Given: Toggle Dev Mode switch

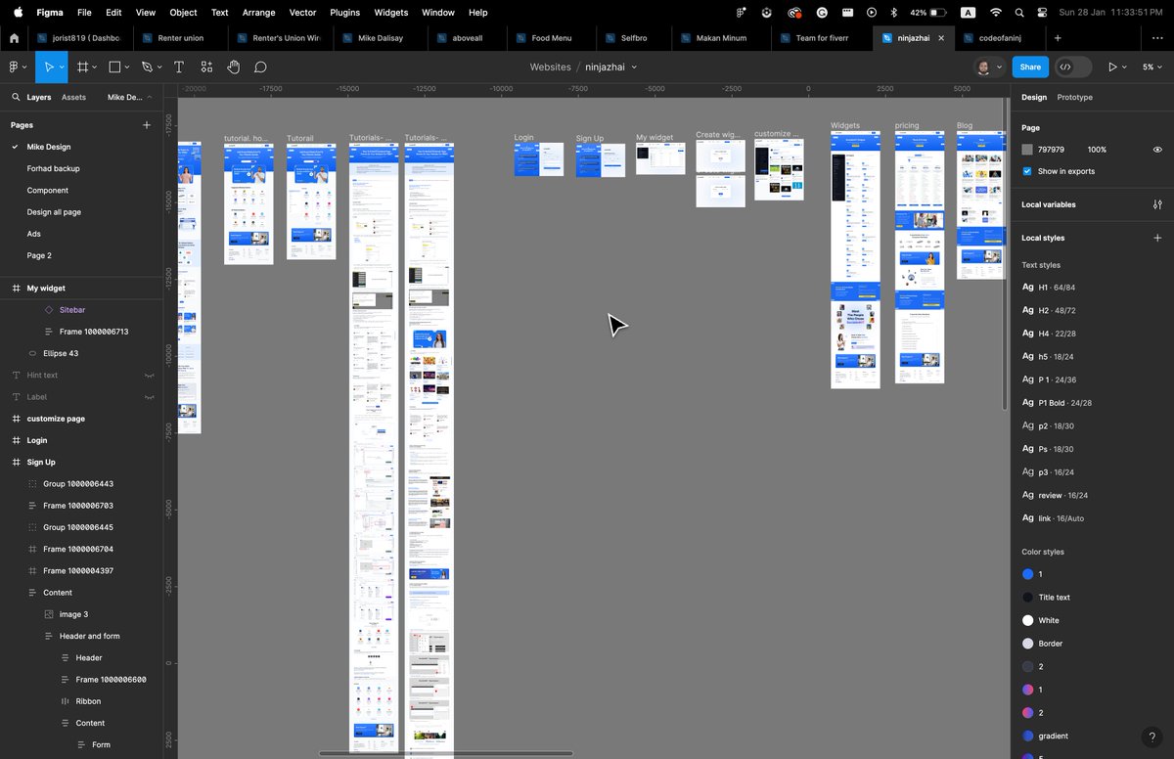Looking at the screenshot, I should click(x=1073, y=67).
